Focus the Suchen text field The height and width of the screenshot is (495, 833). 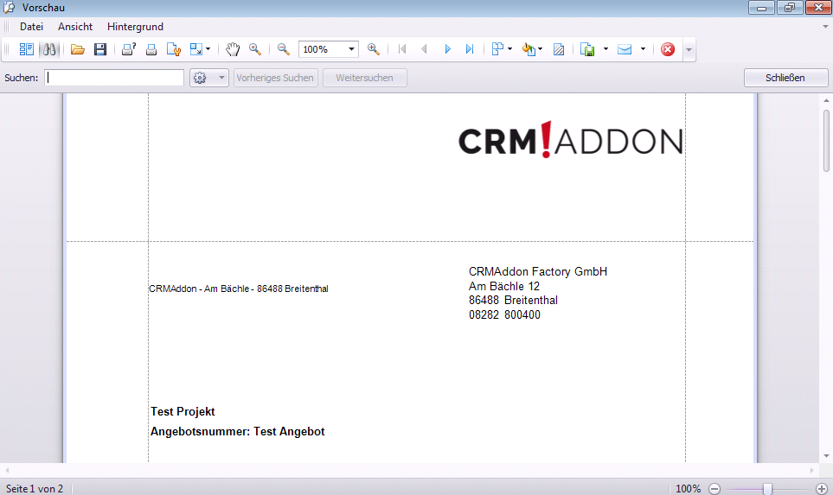tap(114, 78)
